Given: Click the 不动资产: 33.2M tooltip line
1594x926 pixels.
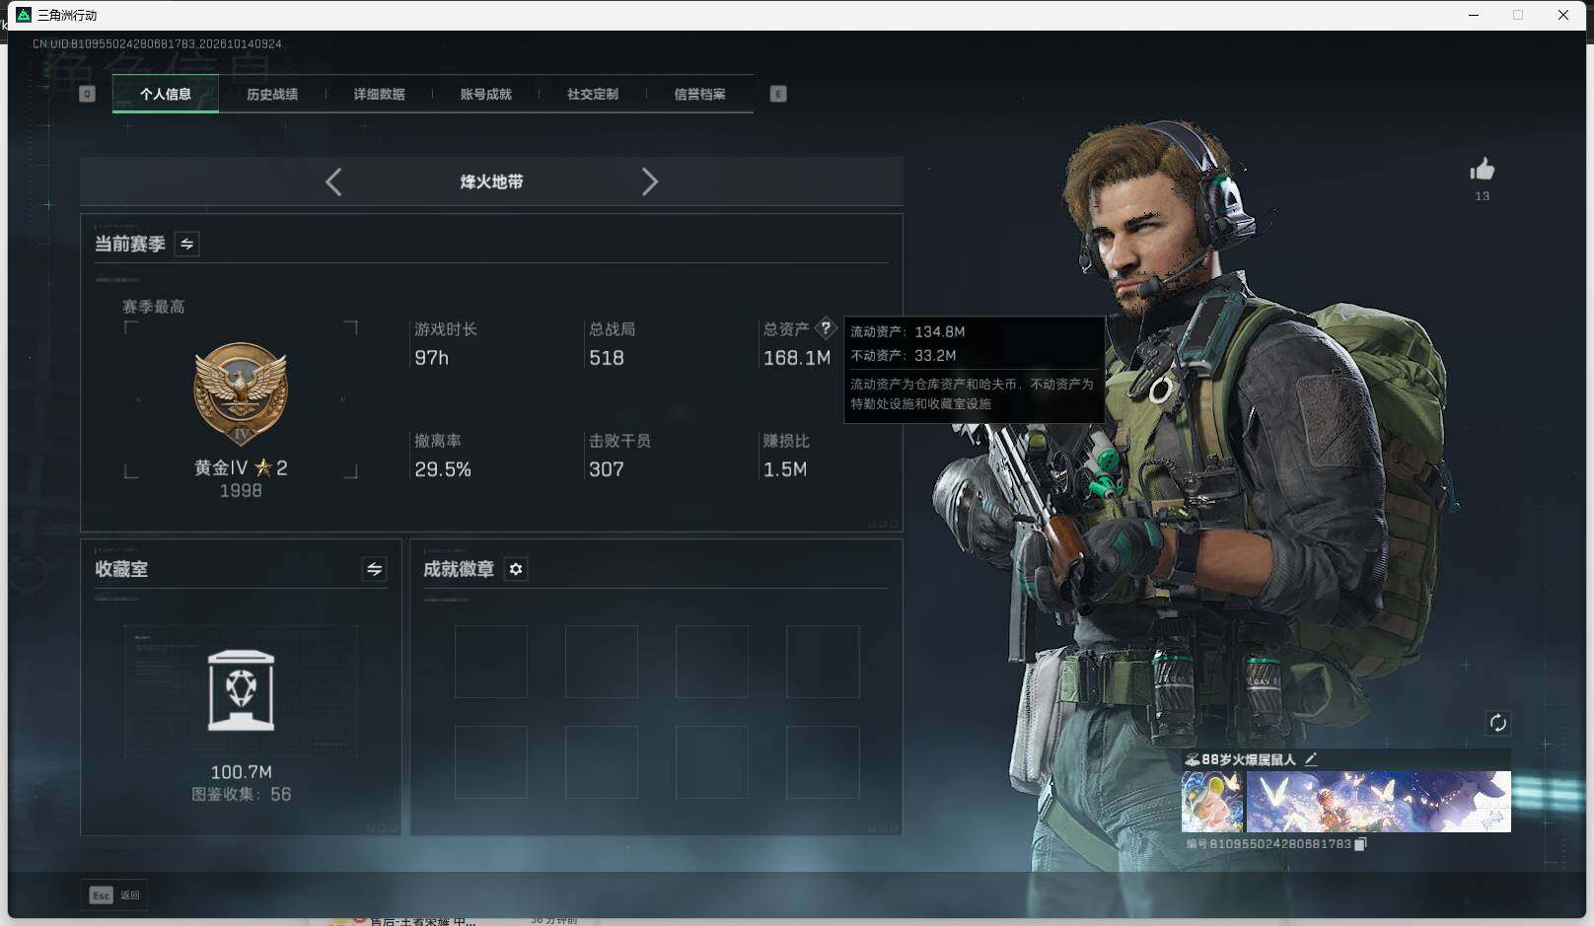Looking at the screenshot, I should pyautogui.click(x=904, y=355).
